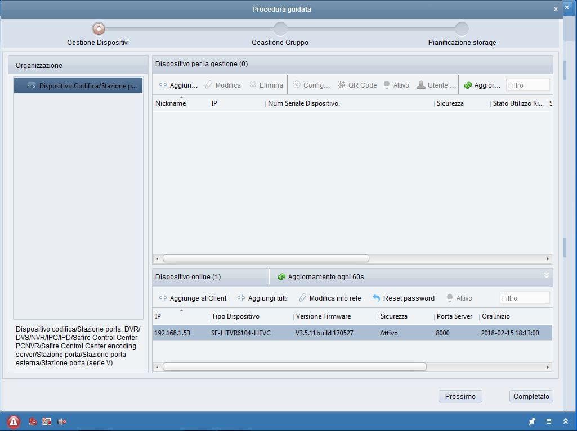The height and width of the screenshot is (431, 577).
Task: Open the red alarm warning icon
Action: 14,421
